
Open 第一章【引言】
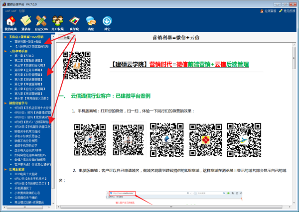[x=24, y=56]
